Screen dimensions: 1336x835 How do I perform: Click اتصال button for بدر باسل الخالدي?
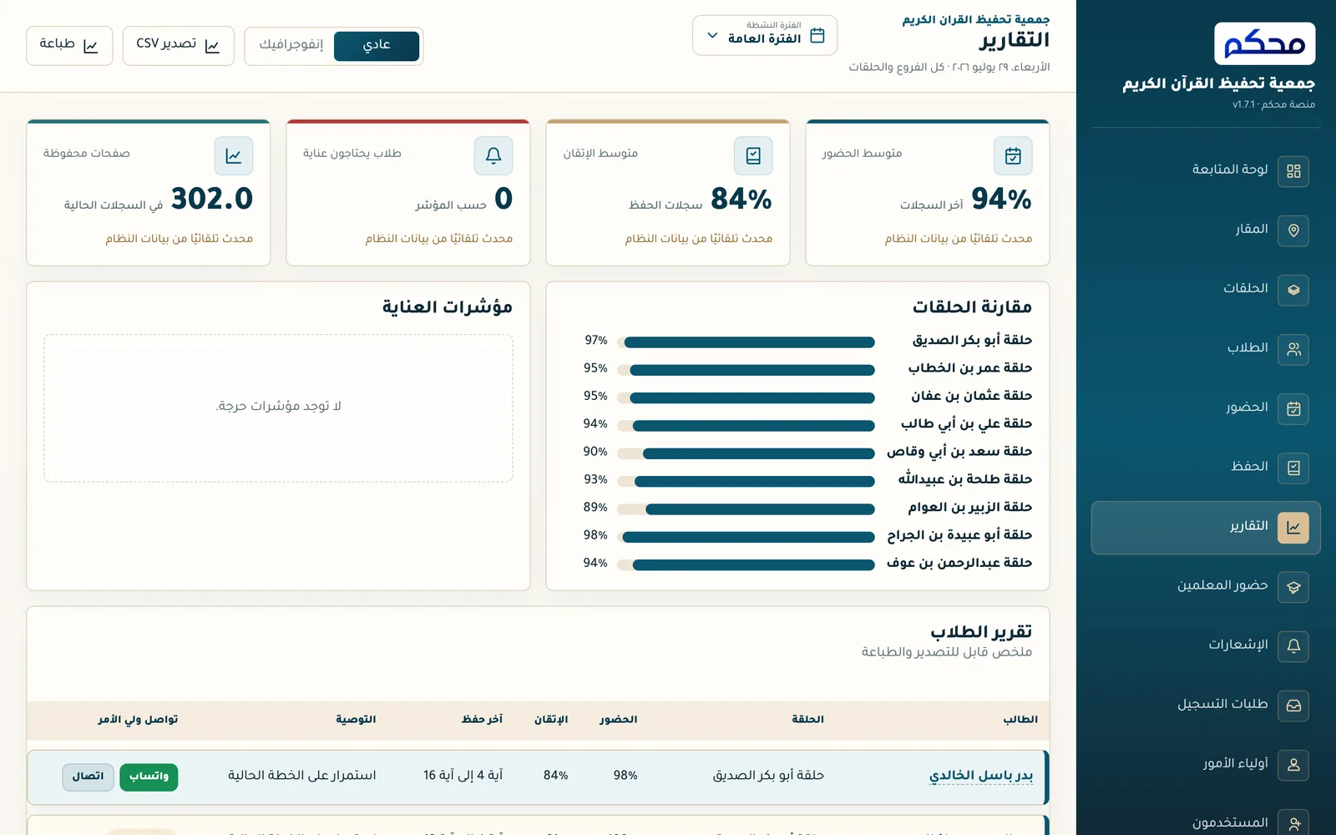point(88,777)
